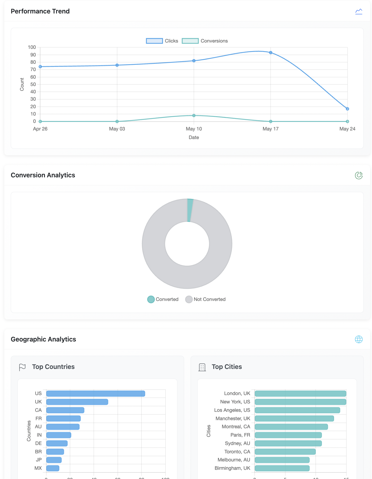372x479 pixels.
Task: Click the London, UK bar in Top Cities
Action: 300,394
